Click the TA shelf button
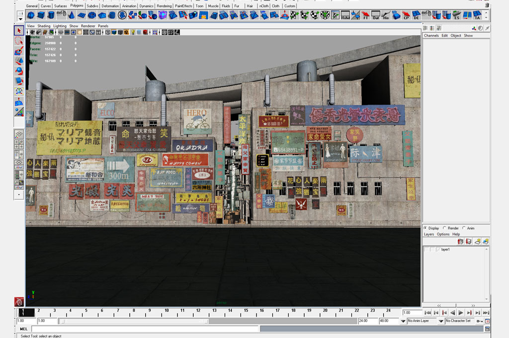 477,15
